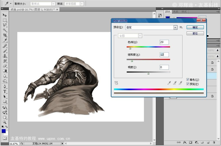This screenshot has height=146, width=221.
Task: Select the Blur tool
Action: tap(5, 76)
